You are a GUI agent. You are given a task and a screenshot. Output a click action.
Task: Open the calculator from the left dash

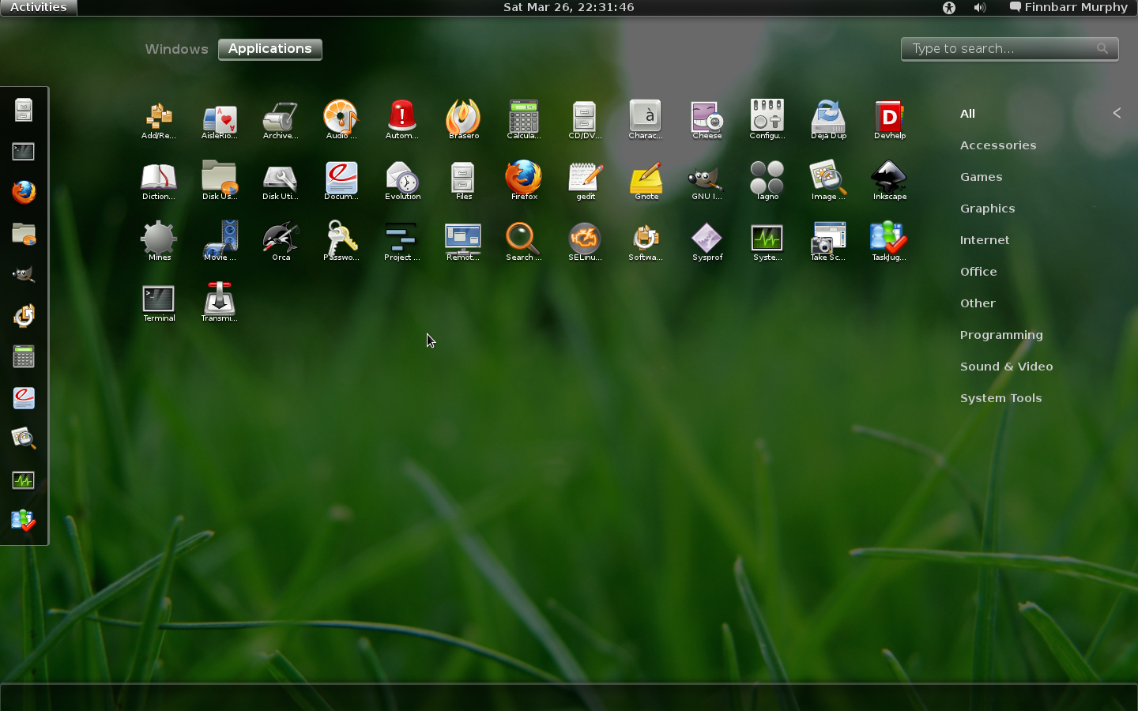[x=24, y=357]
